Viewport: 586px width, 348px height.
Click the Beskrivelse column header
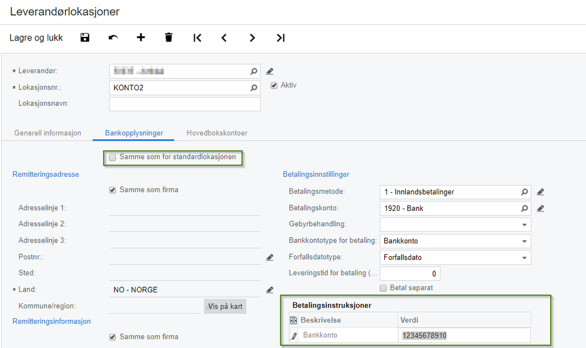click(x=348, y=320)
